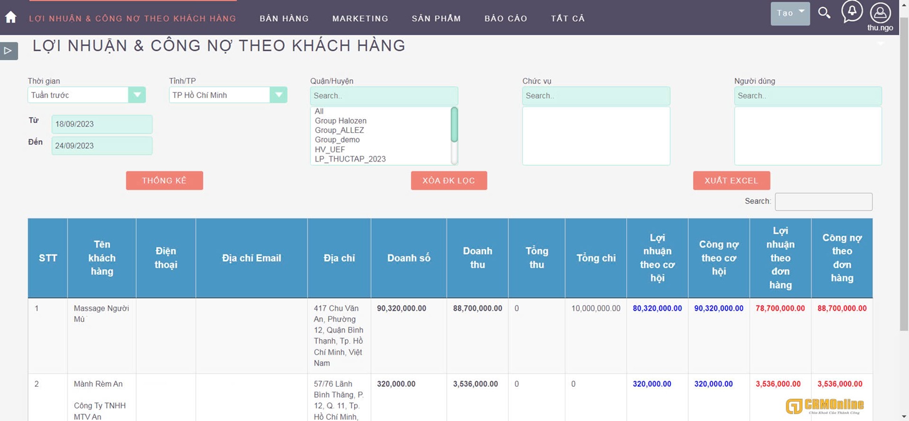Sort by Doanh số column header
Image resolution: width=909 pixels, height=421 pixels.
(x=409, y=258)
